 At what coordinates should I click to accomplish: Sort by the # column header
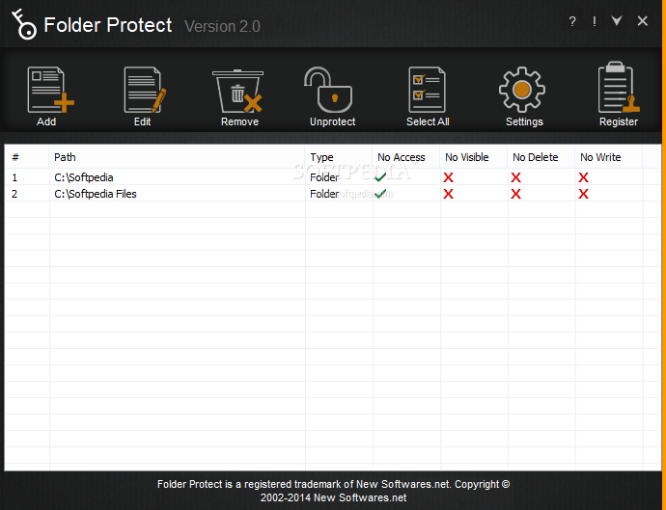(x=26, y=157)
